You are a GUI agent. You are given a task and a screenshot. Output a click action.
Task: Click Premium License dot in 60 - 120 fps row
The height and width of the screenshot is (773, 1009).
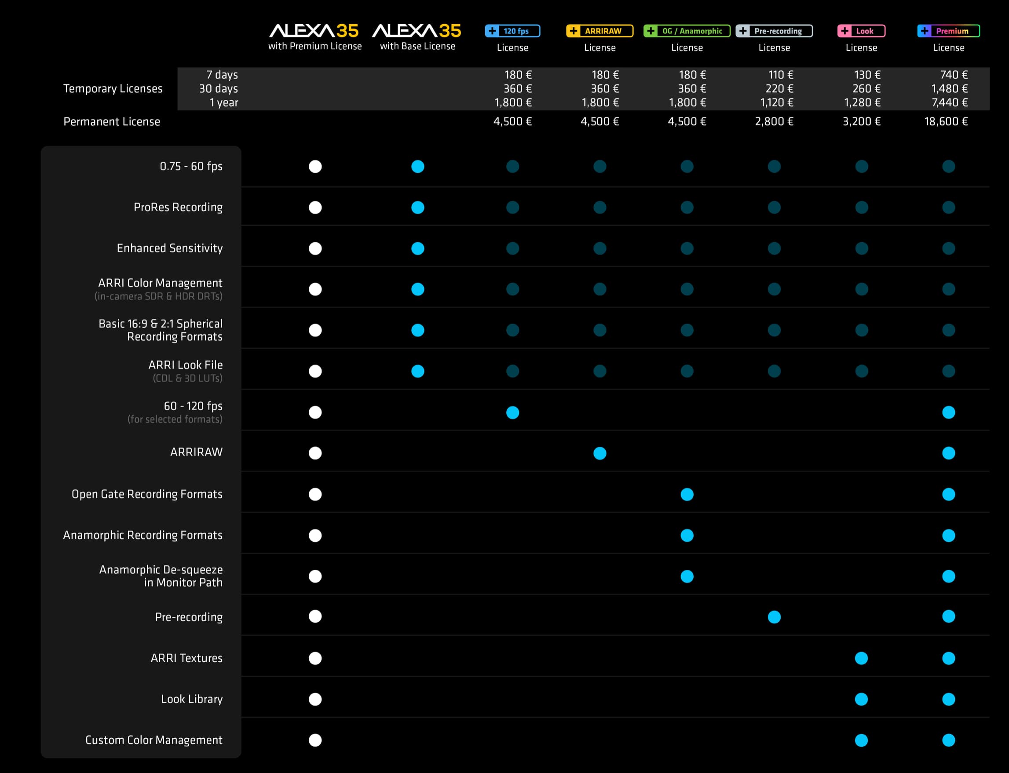949,412
